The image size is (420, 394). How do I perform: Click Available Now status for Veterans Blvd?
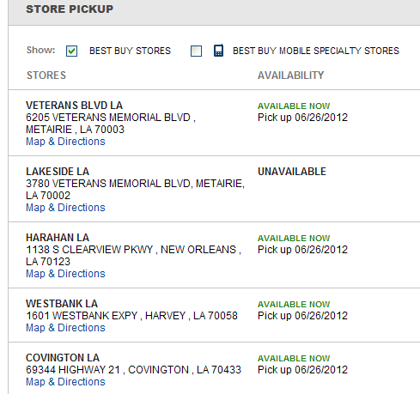pos(294,106)
